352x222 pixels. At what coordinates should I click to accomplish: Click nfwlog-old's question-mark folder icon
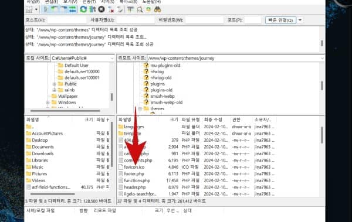[x=146, y=77]
